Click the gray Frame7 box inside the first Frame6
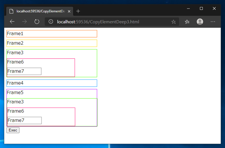This screenshot has width=225, height=148. pyautogui.click(x=24, y=71)
